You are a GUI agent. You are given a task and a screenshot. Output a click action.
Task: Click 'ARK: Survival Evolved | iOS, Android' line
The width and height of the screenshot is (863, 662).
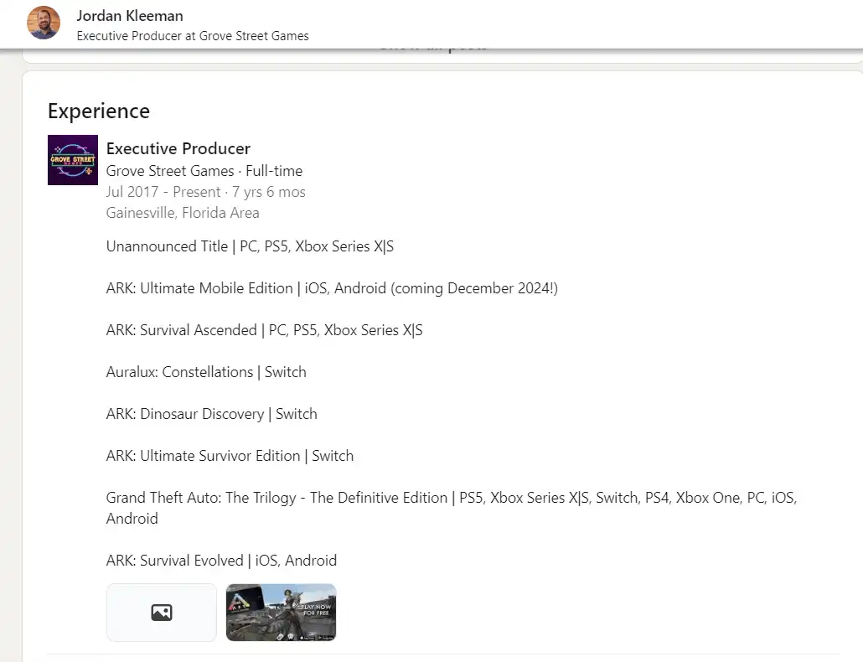click(221, 561)
